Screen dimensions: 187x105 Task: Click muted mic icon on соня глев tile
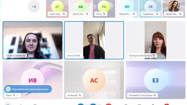64,14
